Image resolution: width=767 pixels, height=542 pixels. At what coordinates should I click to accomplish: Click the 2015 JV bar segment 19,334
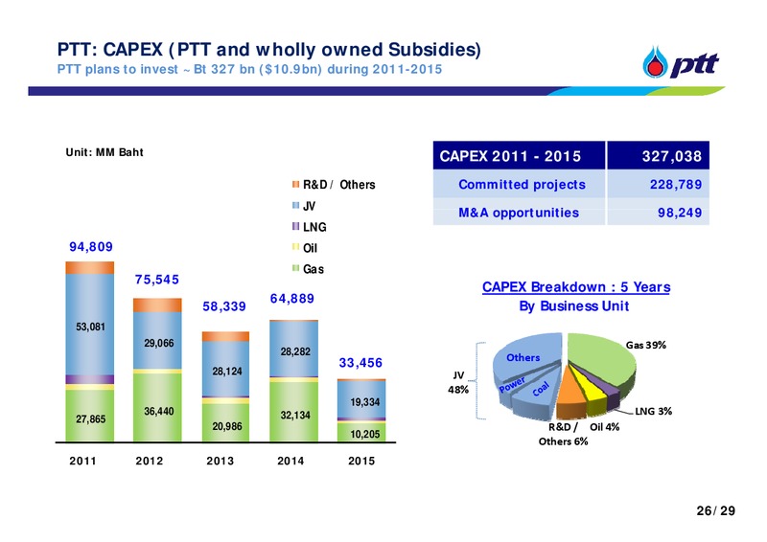[x=361, y=399]
